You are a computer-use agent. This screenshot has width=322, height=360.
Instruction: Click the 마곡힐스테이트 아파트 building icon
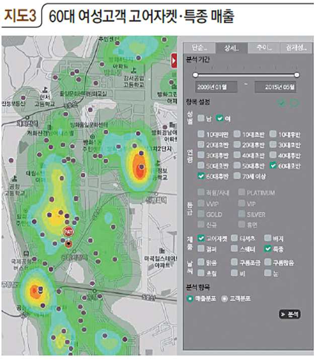tap(162, 250)
